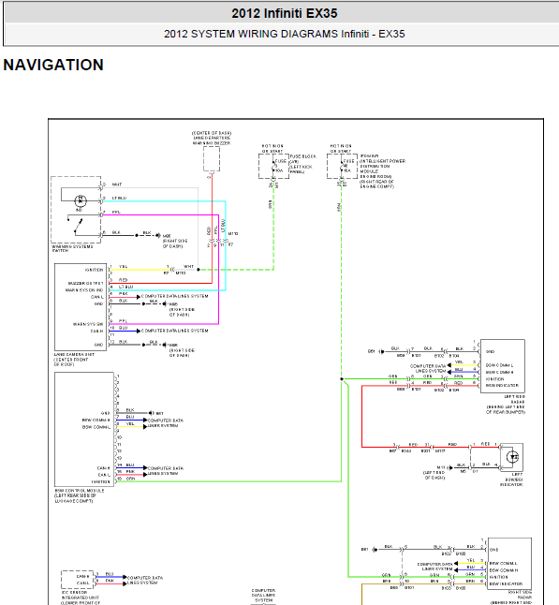Click the "BSW COMM-H" label on BSW control module
Viewport: 559px width, 605px height.
point(96,420)
